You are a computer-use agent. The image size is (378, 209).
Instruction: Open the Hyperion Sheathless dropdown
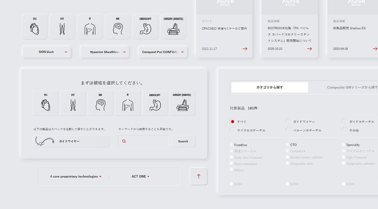click(x=105, y=52)
